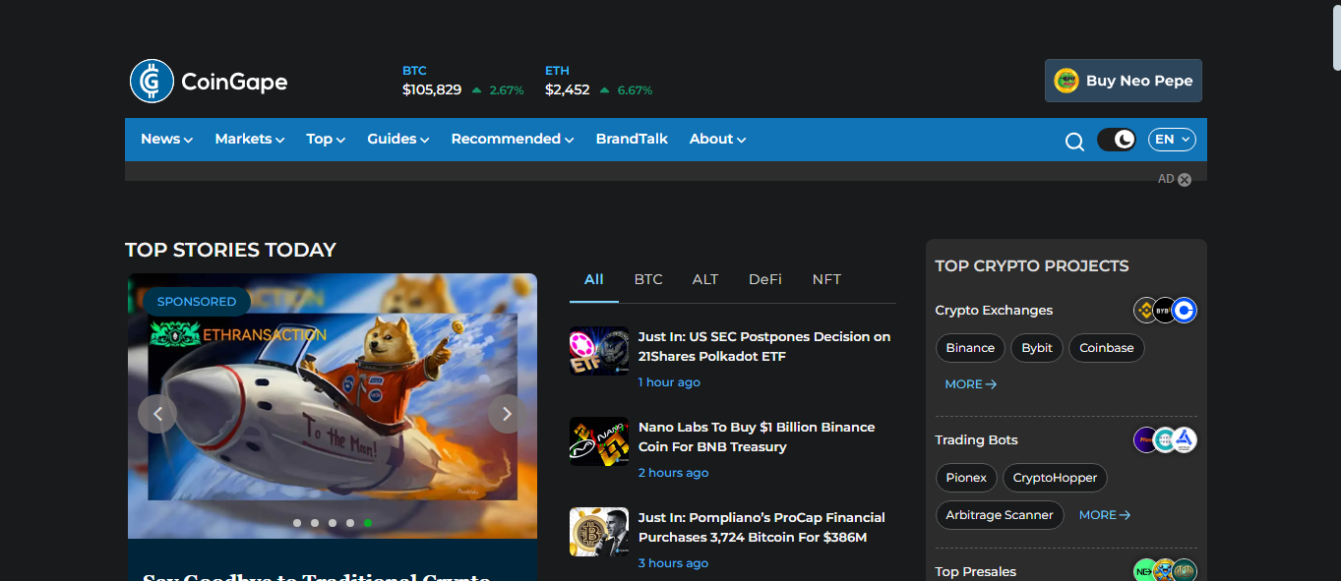Click the '2 hours ago' timestamp
The image size is (1341, 581).
[673, 473]
